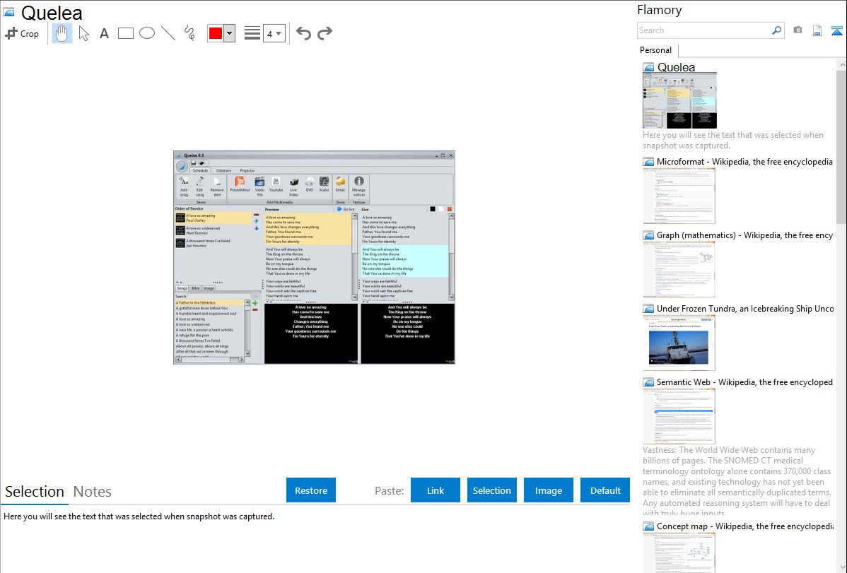
Task: Click the scroll-up arrow of the sidebar
Action: pyautogui.click(x=841, y=64)
